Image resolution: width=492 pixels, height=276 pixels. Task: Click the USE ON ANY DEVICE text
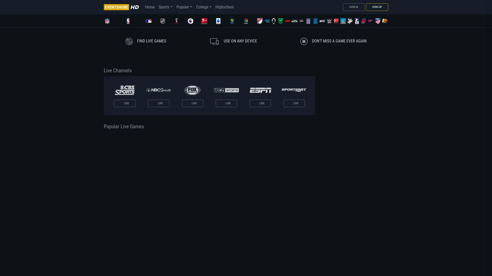click(240, 41)
